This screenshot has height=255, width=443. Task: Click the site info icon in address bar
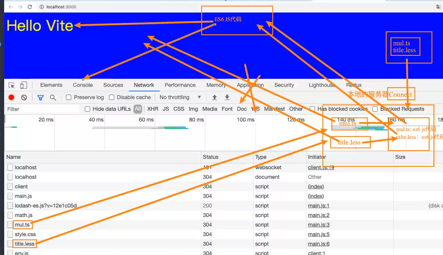tap(42, 7)
